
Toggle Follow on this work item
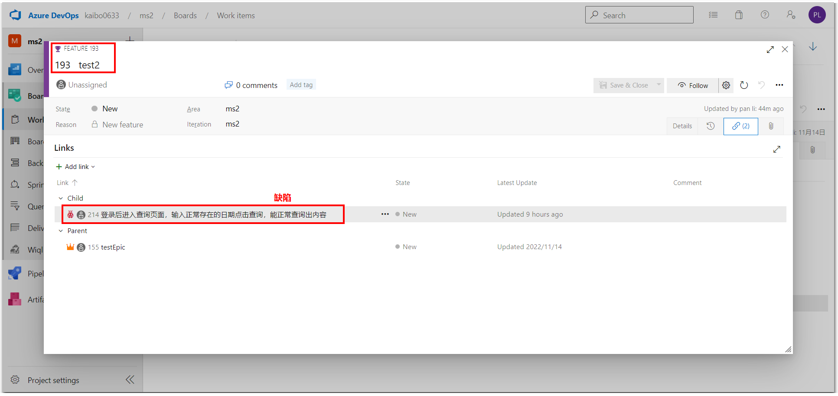(x=692, y=85)
